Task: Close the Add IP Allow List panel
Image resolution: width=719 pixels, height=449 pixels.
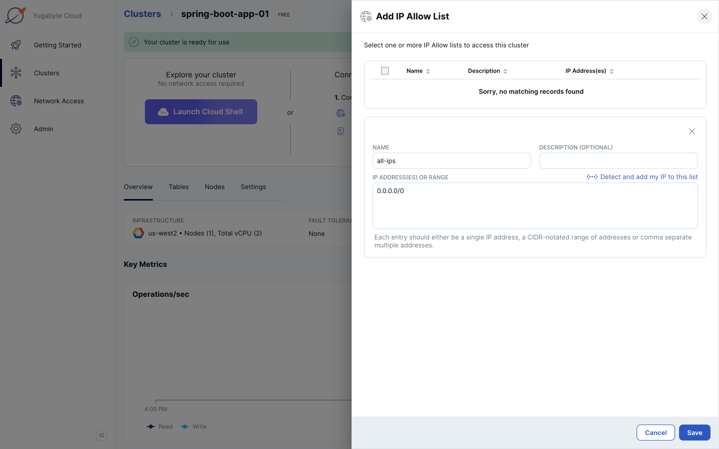Action: 704,16
